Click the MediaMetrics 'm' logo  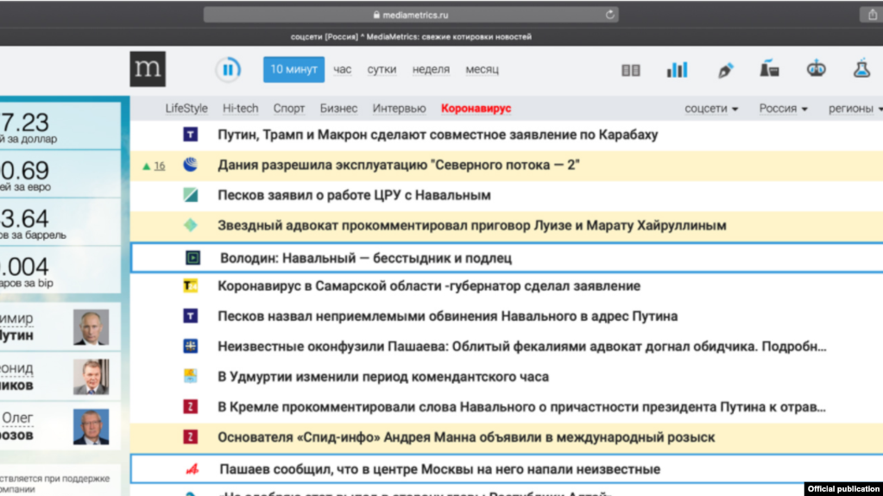coord(148,69)
